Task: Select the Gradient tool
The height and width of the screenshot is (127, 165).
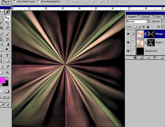Action: (7, 44)
